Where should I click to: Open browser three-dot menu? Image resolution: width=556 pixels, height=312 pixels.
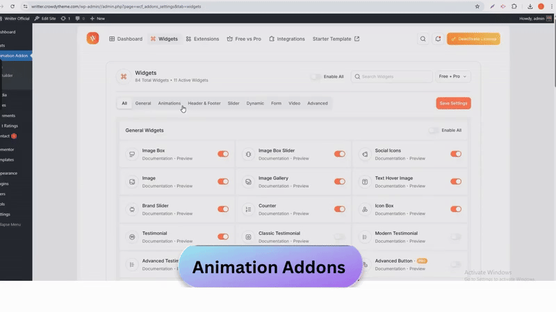(552, 6)
